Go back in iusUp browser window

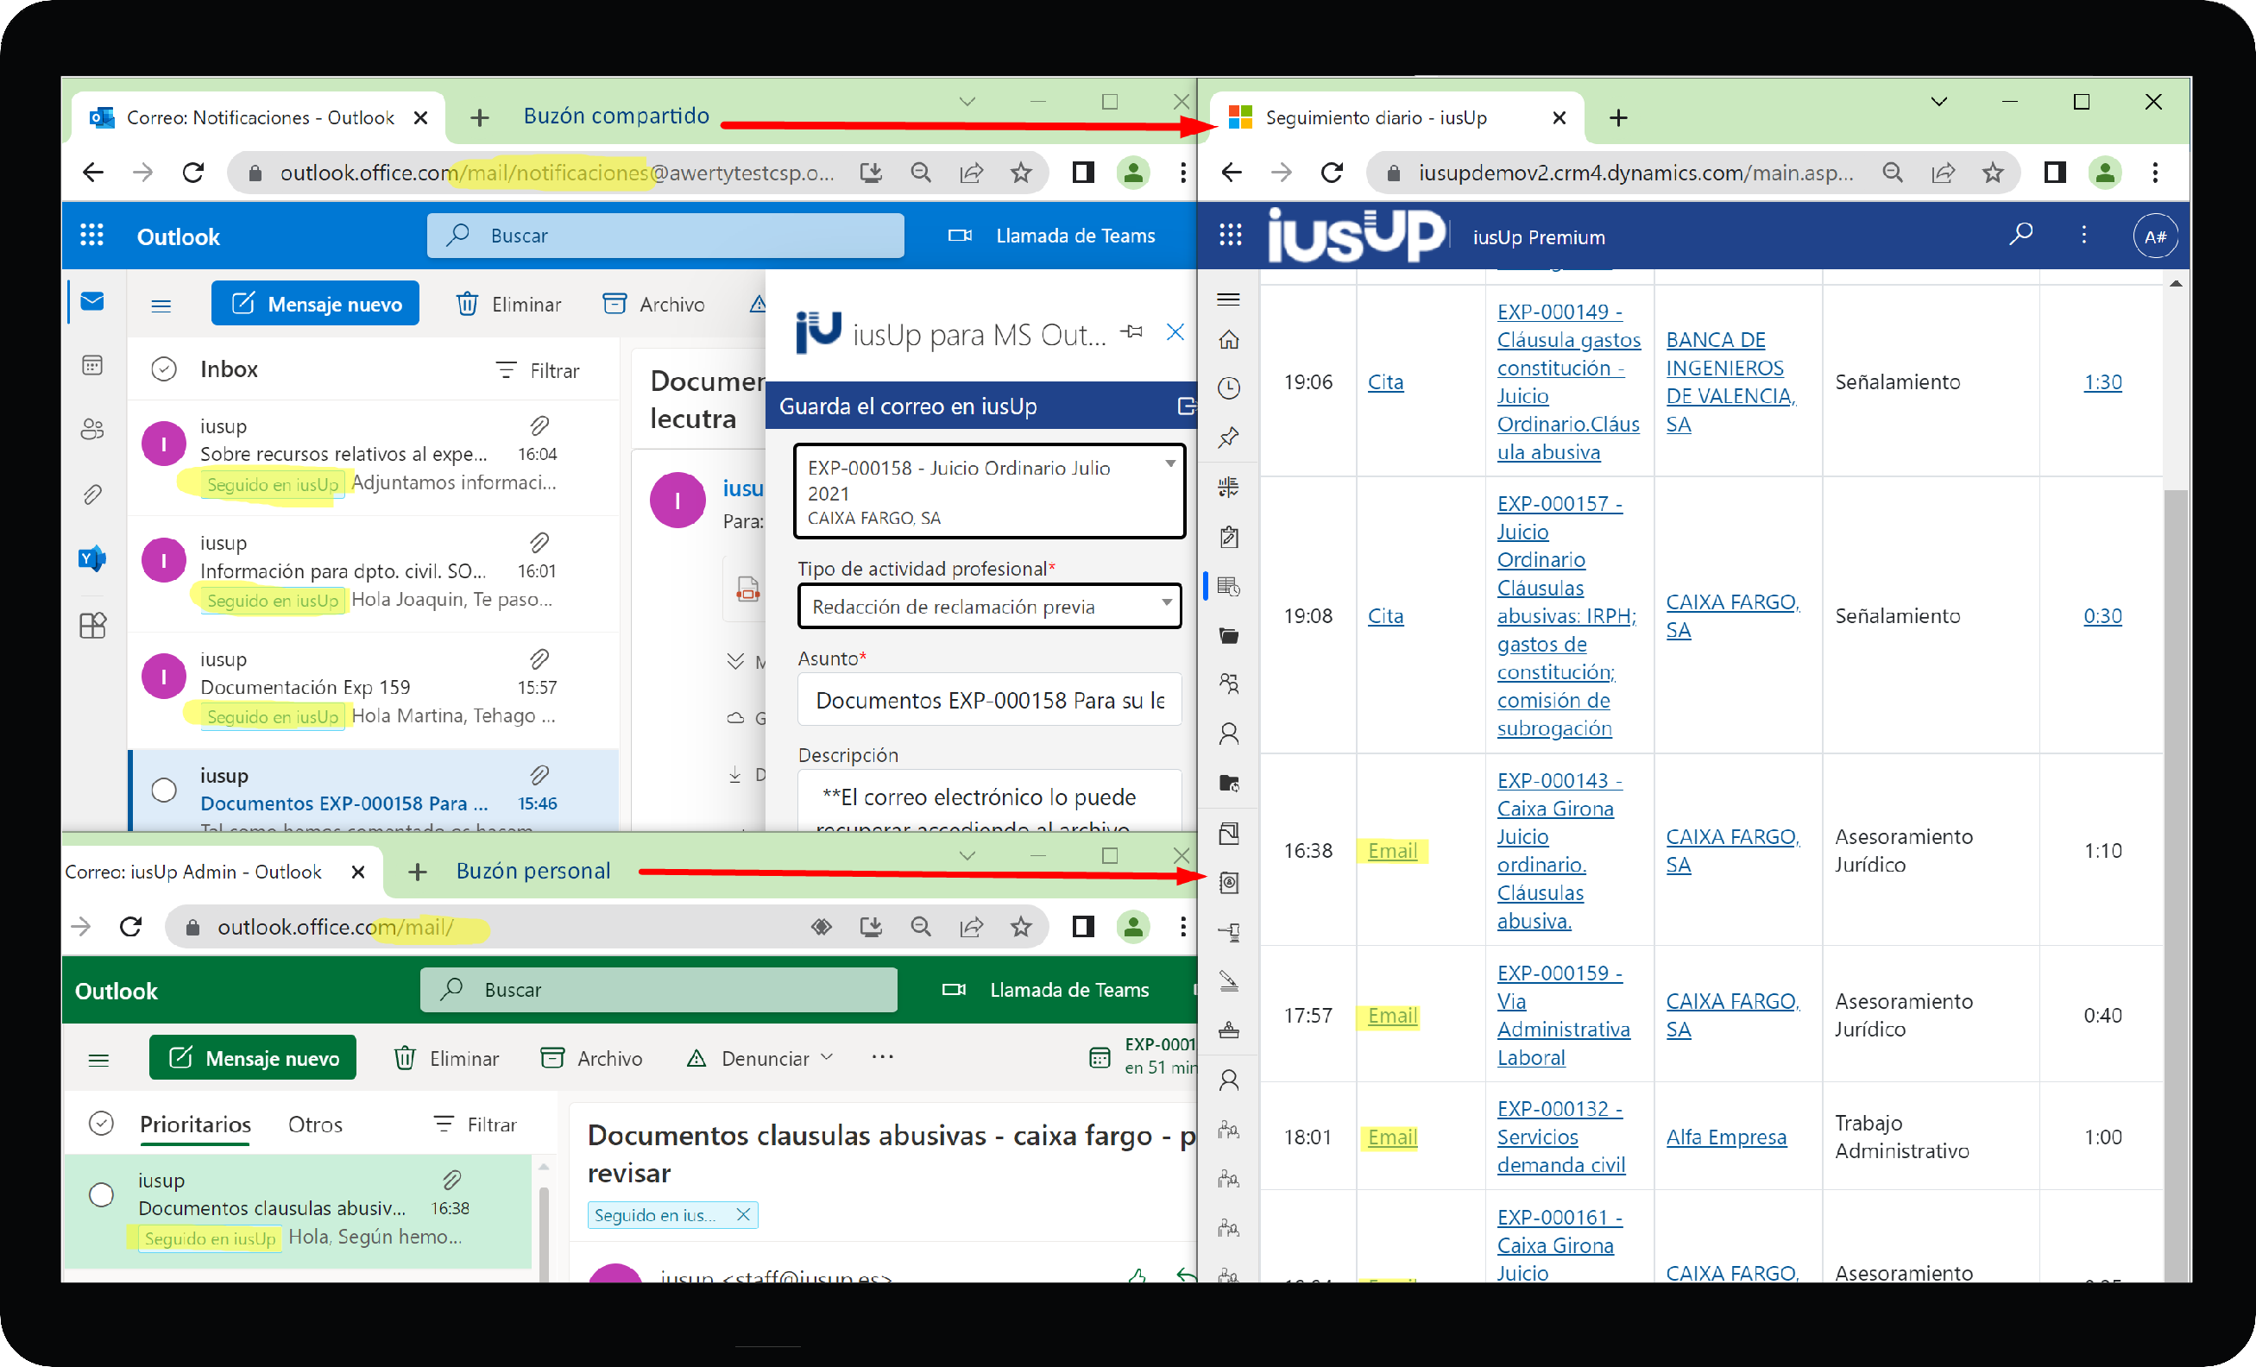(x=1231, y=172)
